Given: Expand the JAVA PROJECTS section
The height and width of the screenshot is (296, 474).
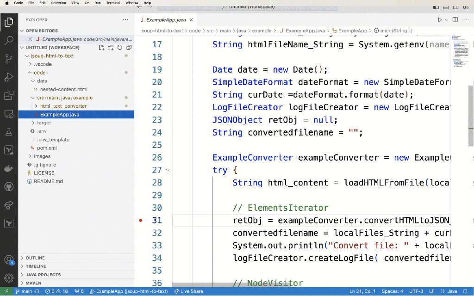Looking at the screenshot, I should (x=43, y=275).
